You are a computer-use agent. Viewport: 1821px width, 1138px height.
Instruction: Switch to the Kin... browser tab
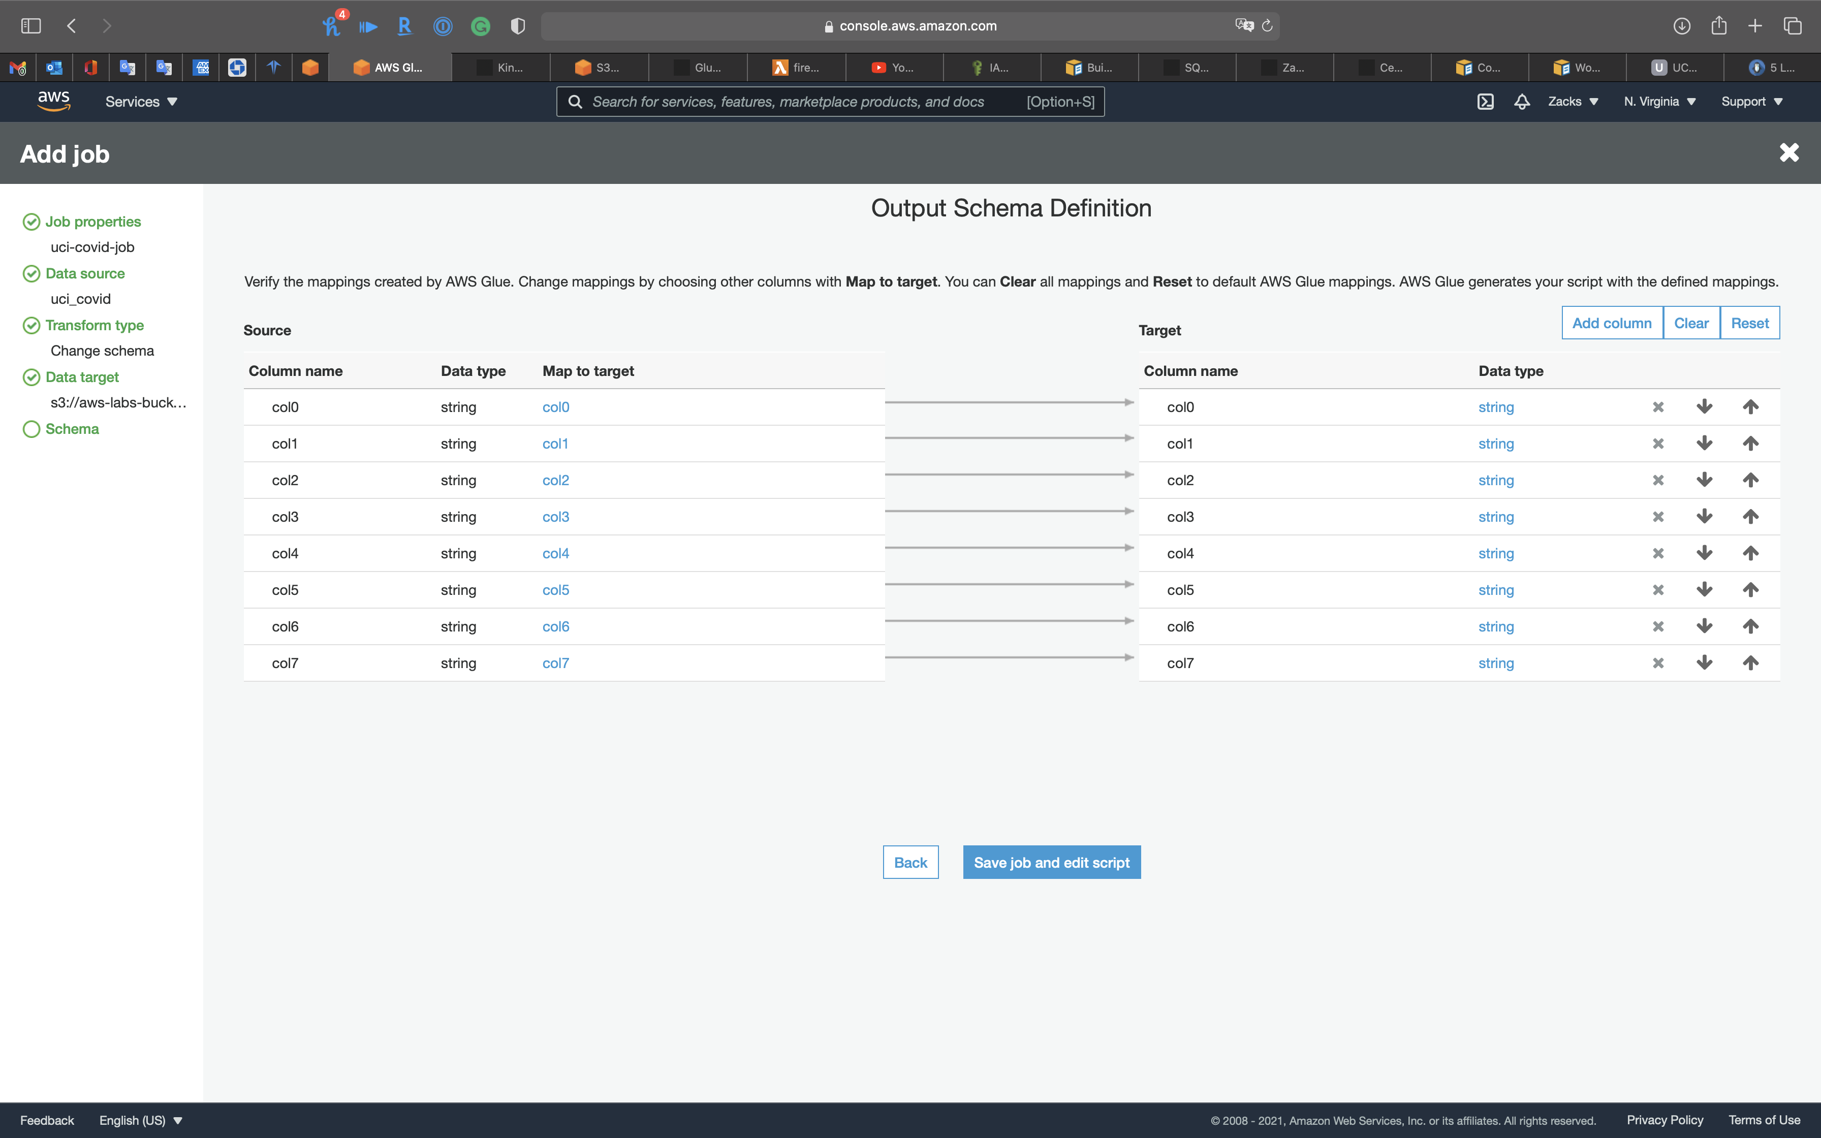pyautogui.click(x=501, y=68)
